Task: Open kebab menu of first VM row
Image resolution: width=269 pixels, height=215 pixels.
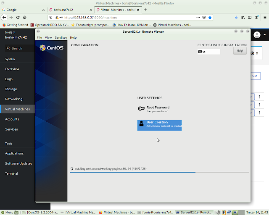Action: click(259, 97)
